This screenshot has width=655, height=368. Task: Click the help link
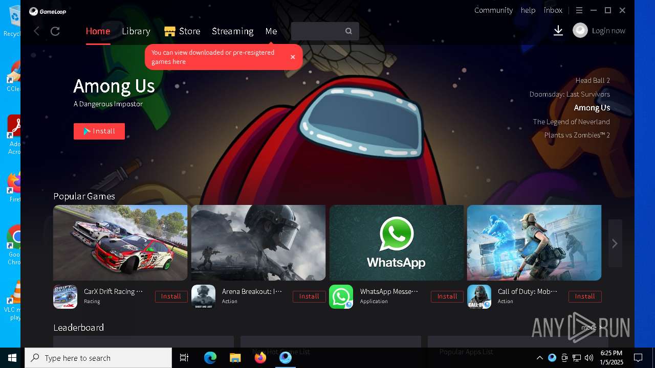pos(528,10)
